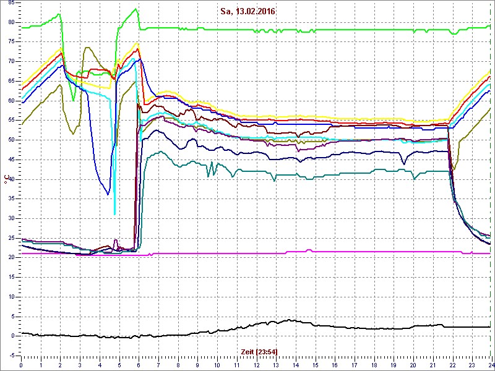Click the "65" value on the temperature axis

click(x=11, y=81)
